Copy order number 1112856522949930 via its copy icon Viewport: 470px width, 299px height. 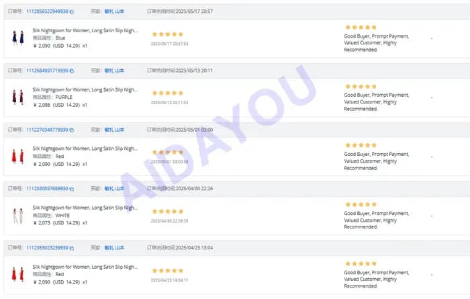(72, 11)
